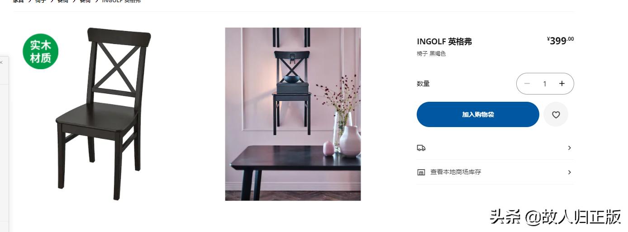The width and height of the screenshot is (628, 232).
Task: Expand the local store stock chevron
Action: (569, 172)
